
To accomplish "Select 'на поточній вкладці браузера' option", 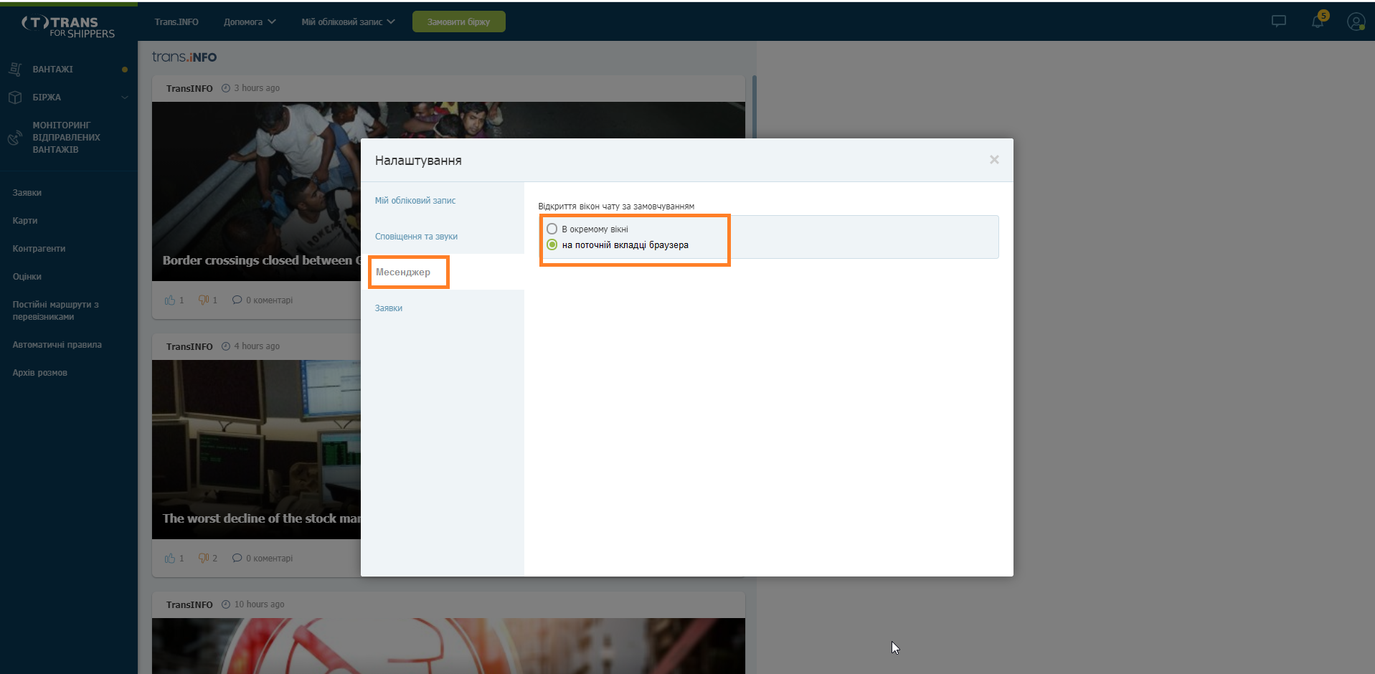I will [552, 245].
